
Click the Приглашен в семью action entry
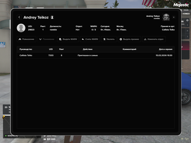[87, 55]
